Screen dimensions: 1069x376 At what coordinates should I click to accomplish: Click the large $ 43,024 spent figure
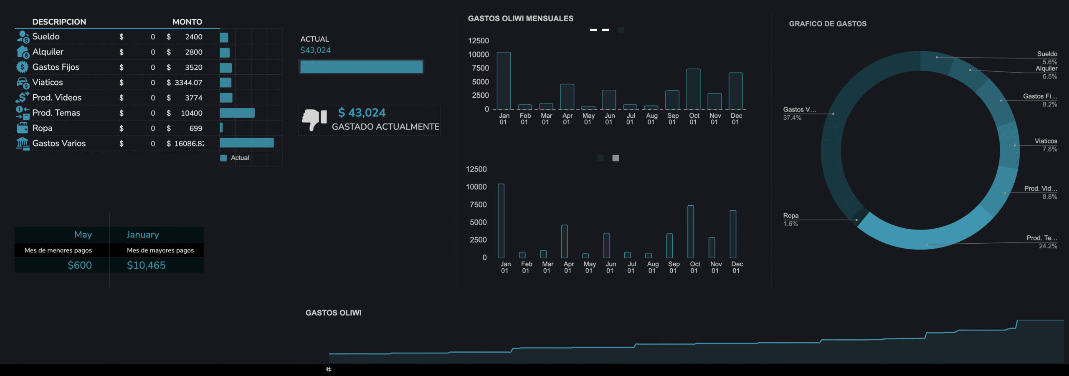coord(362,113)
